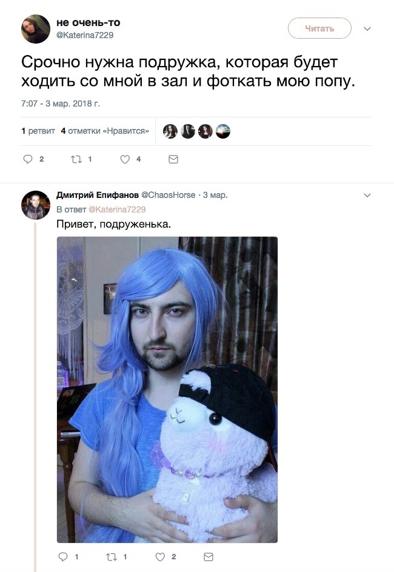Open the blue wig photo attachment
Image resolution: width=394 pixels, height=572 pixels.
(167, 390)
